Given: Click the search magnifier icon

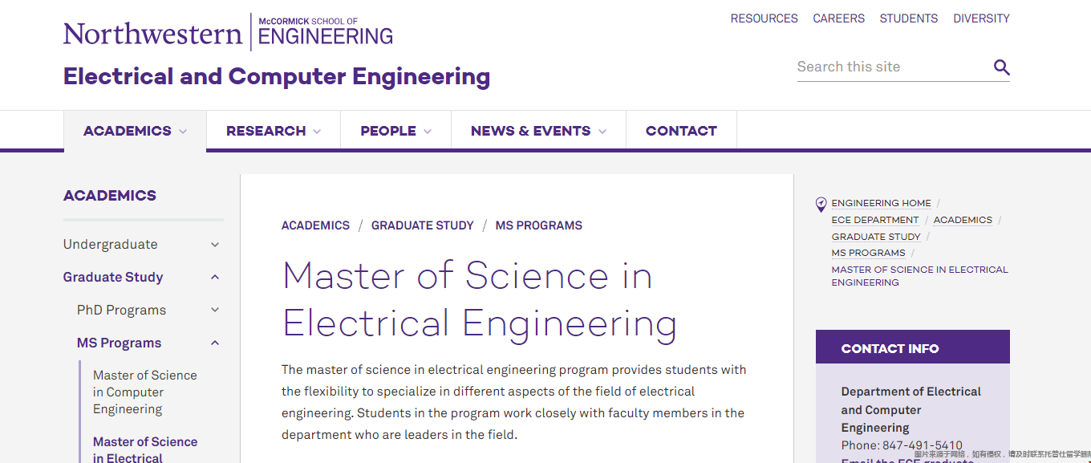Looking at the screenshot, I should 1001,67.
